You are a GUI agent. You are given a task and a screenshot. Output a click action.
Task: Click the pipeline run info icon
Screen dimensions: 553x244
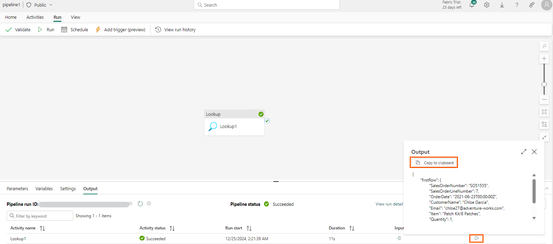point(149,204)
